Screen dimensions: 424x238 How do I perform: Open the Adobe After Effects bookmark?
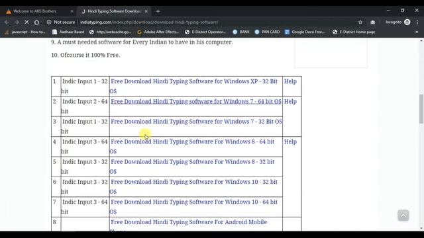point(158,32)
